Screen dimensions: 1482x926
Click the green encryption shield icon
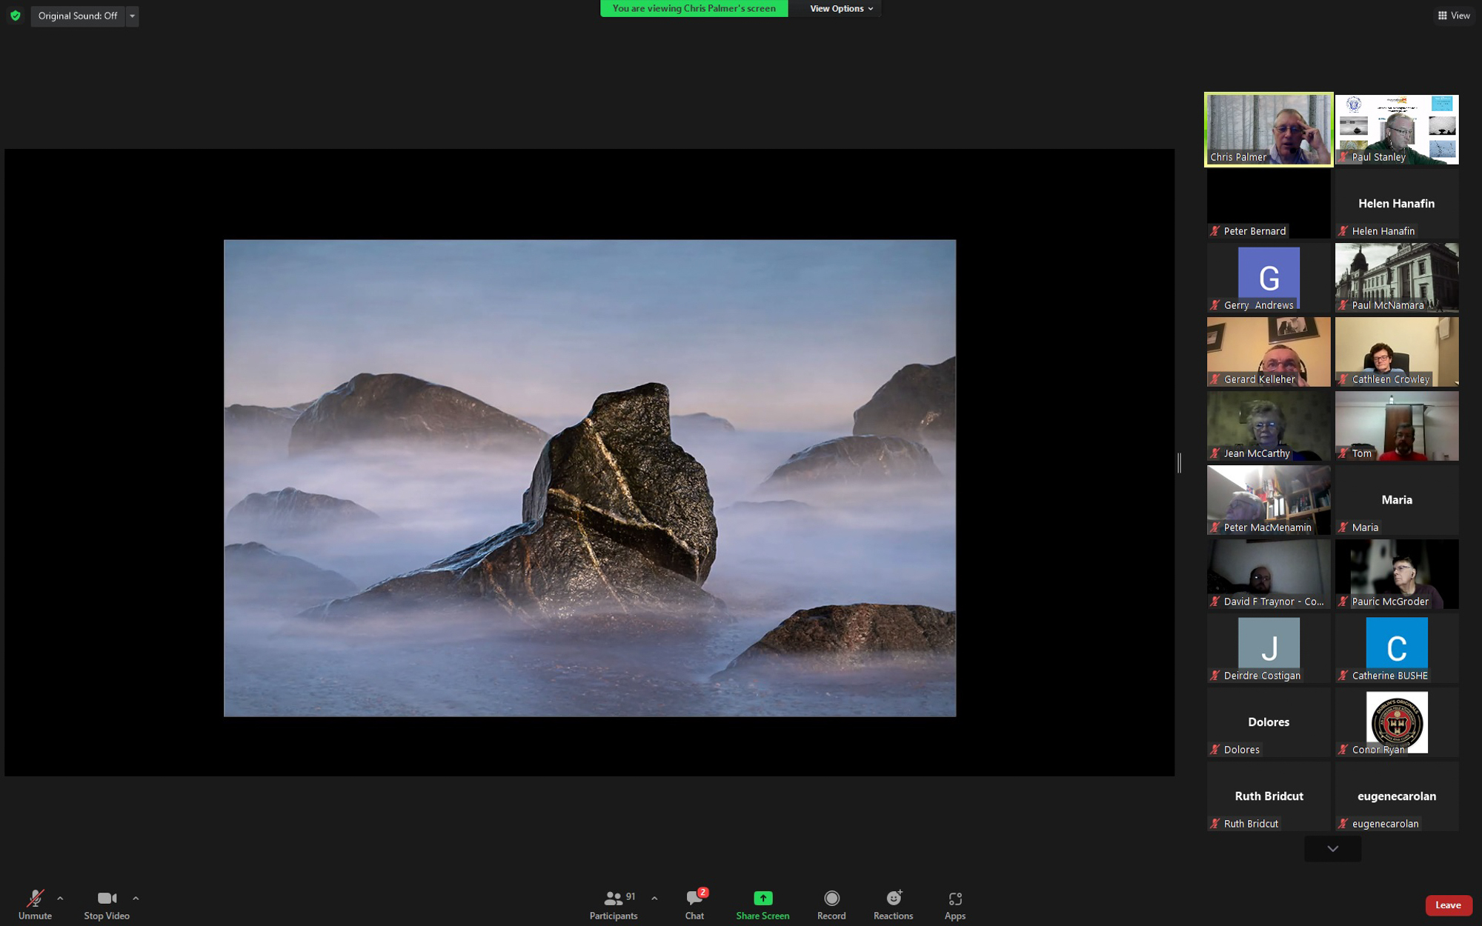(16, 16)
